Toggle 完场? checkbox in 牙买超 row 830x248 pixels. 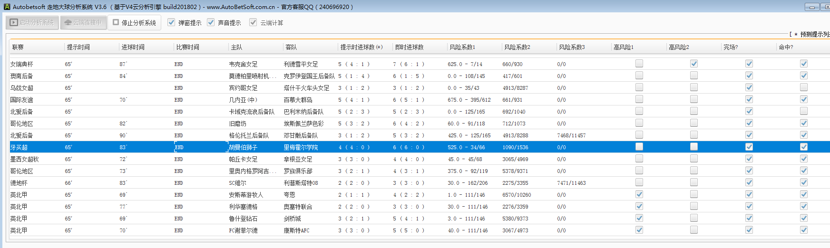point(749,147)
